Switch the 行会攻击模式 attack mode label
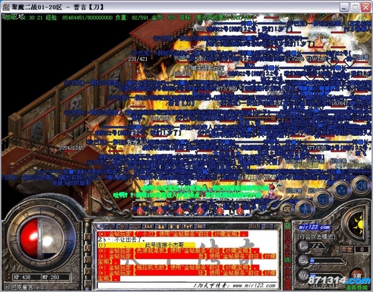Screen dimensions: 373x292 click(x=317, y=237)
